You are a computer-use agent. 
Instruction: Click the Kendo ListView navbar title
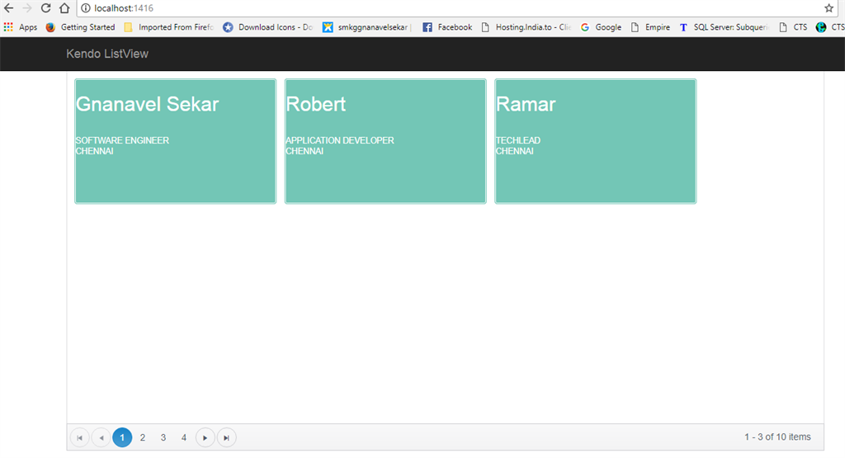(x=107, y=54)
